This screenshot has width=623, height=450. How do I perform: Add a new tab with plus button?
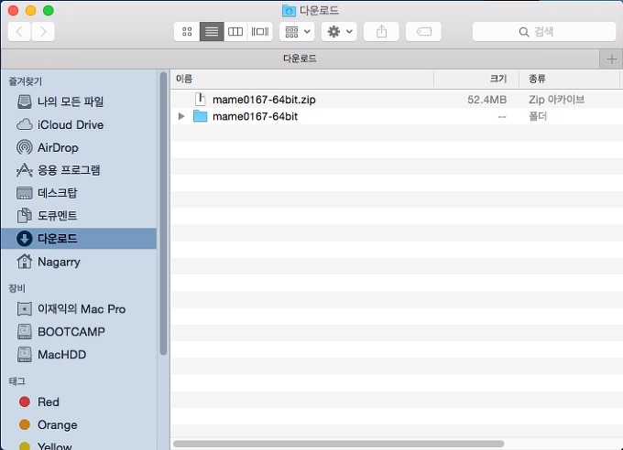tap(611, 59)
